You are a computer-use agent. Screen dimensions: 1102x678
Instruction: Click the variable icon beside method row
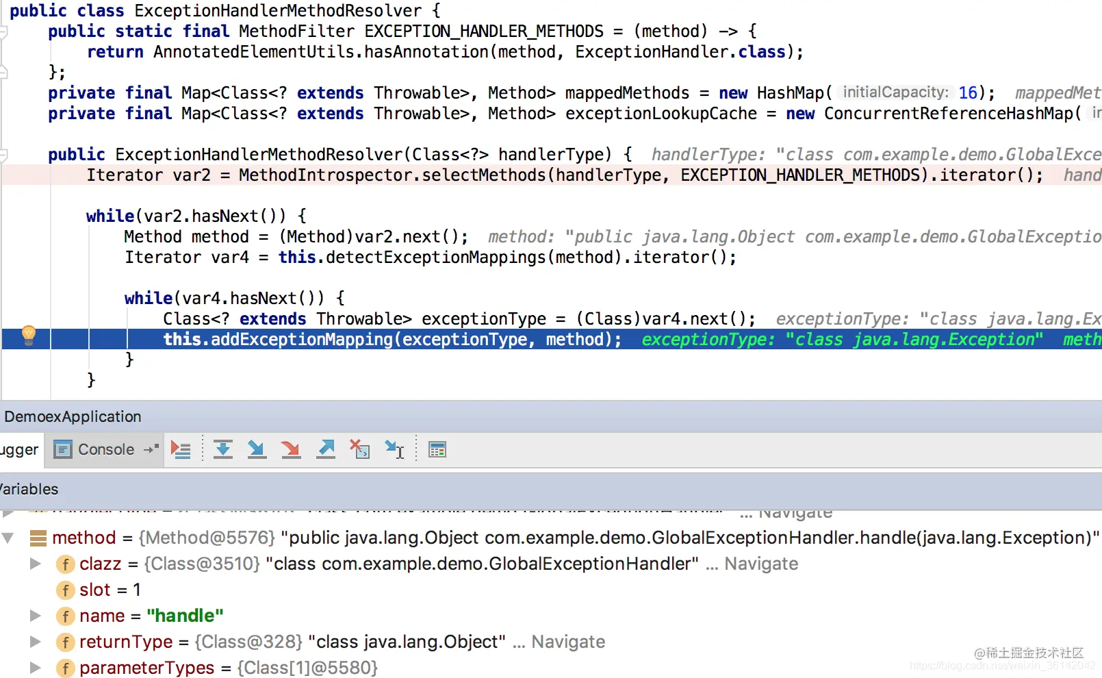(x=38, y=538)
